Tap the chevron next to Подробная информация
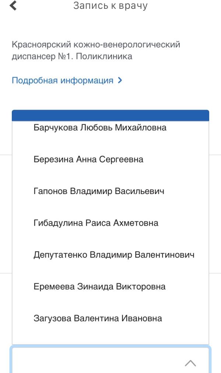The height and width of the screenshot is (373, 221). click(120, 80)
